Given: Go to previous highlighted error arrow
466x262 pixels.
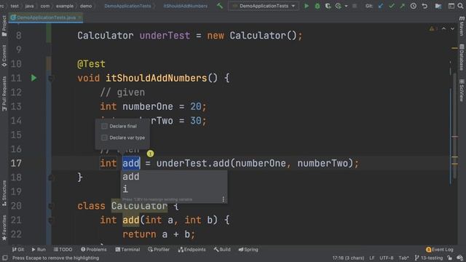Looking at the screenshot, I should [x=443, y=29].
